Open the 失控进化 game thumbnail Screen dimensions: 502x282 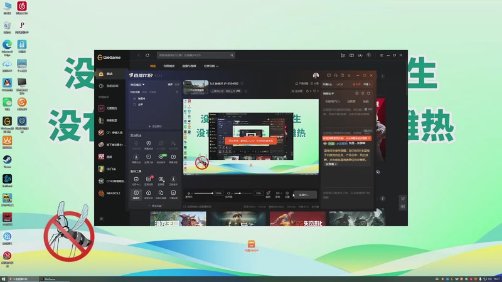(x=297, y=219)
